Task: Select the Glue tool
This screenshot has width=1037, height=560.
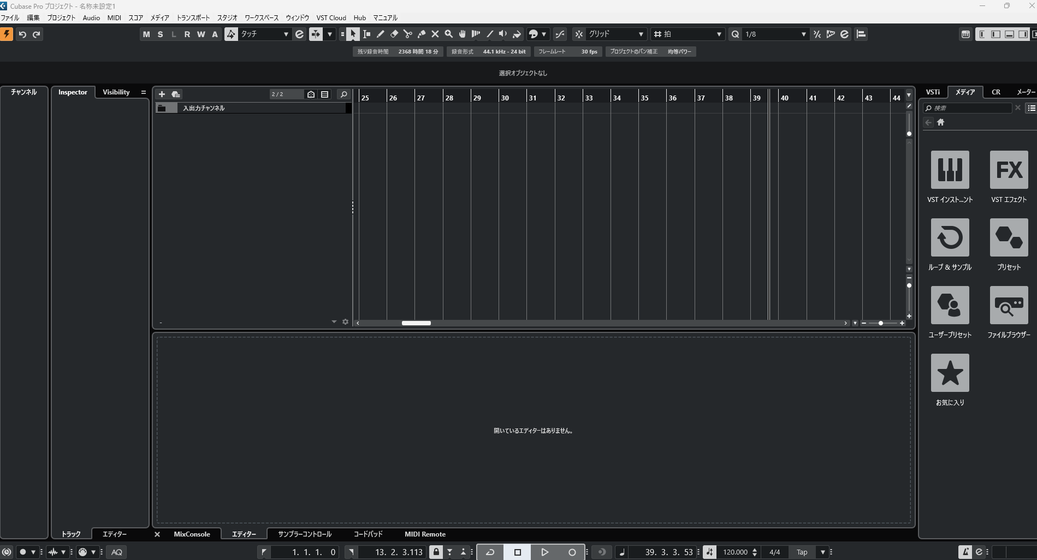Action: (x=421, y=34)
